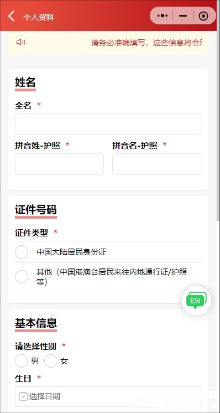Tap the speaker announcement icon
Screen dimensions: 220x413
pyautogui.click(x=20, y=42)
